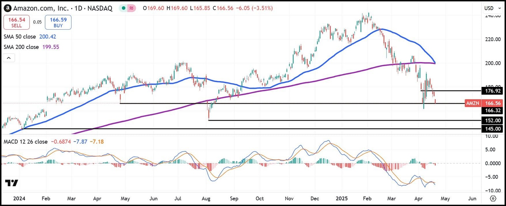Open chart settings hexagon icon
Screen dimensions: 506x206
click(x=493, y=198)
